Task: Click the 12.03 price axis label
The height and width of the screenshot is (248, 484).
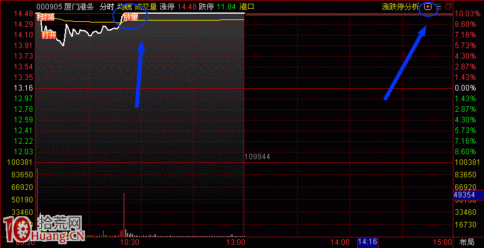Action: point(24,152)
